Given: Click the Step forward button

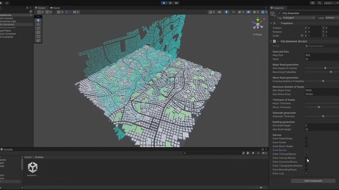Looking at the screenshot, I should 176,3.
